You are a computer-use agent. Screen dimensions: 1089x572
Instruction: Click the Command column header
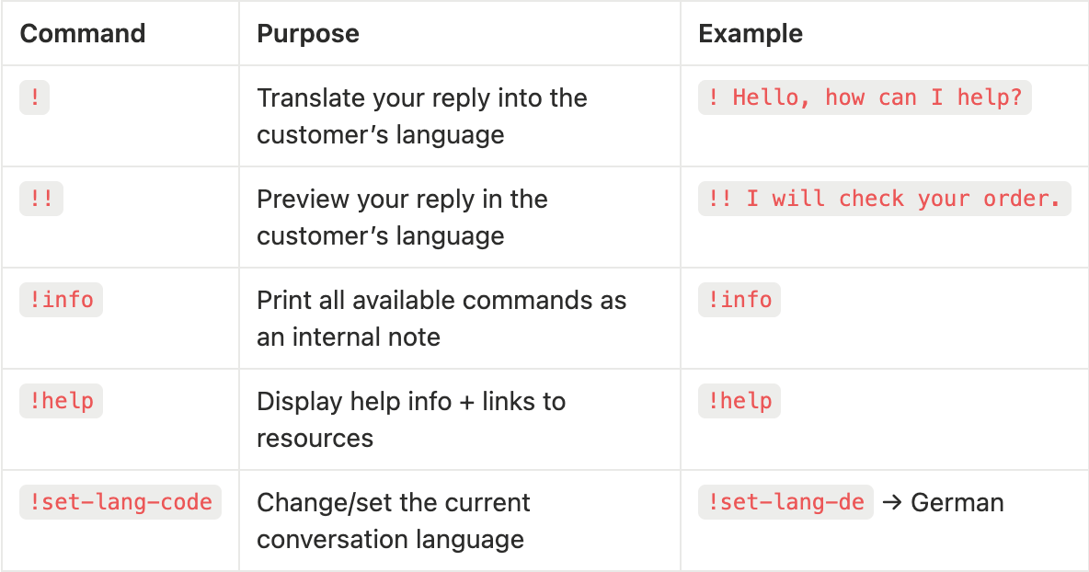(83, 34)
